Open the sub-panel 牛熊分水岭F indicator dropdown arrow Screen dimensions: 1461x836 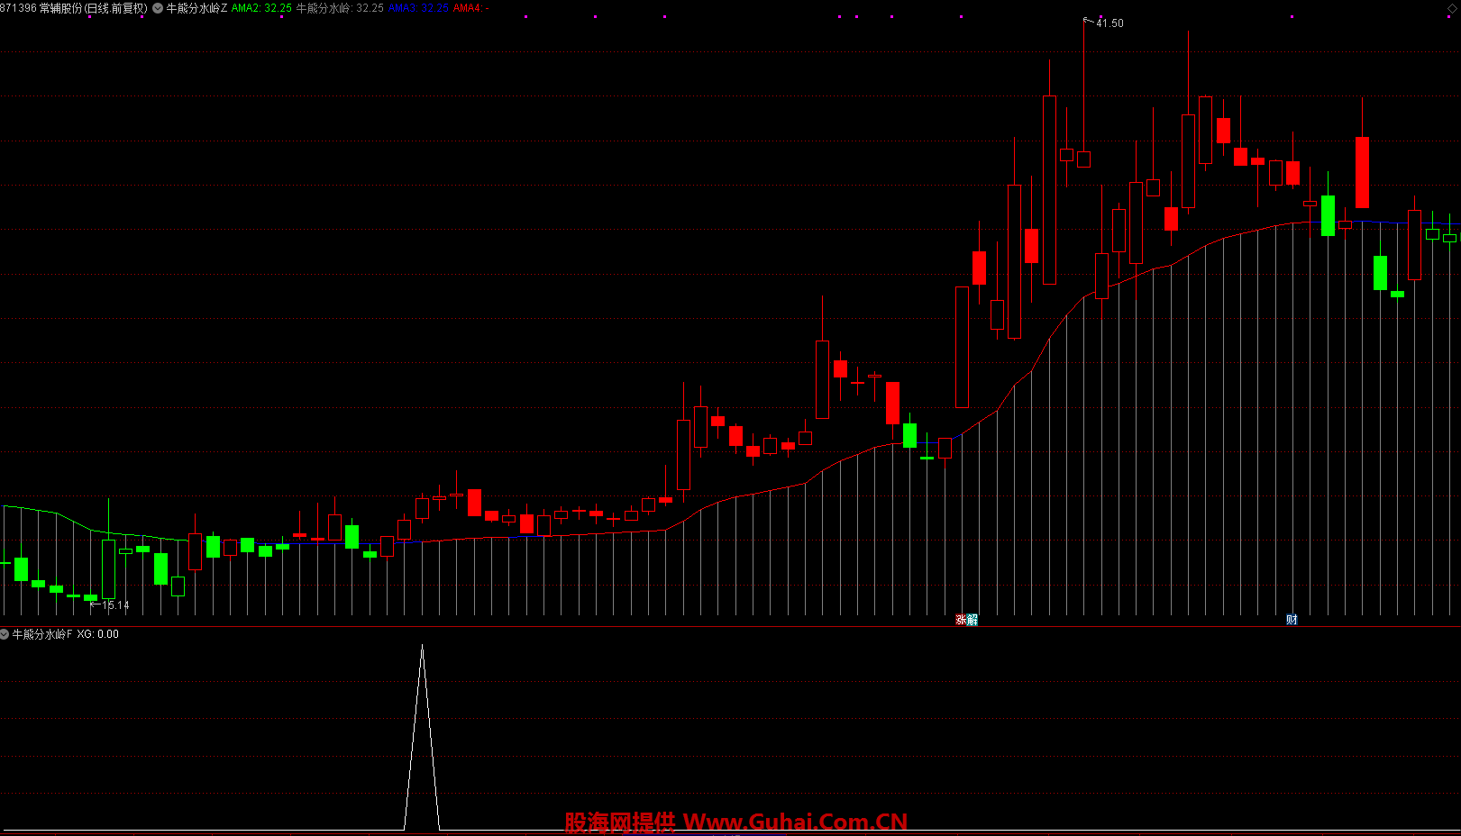coord(5,634)
